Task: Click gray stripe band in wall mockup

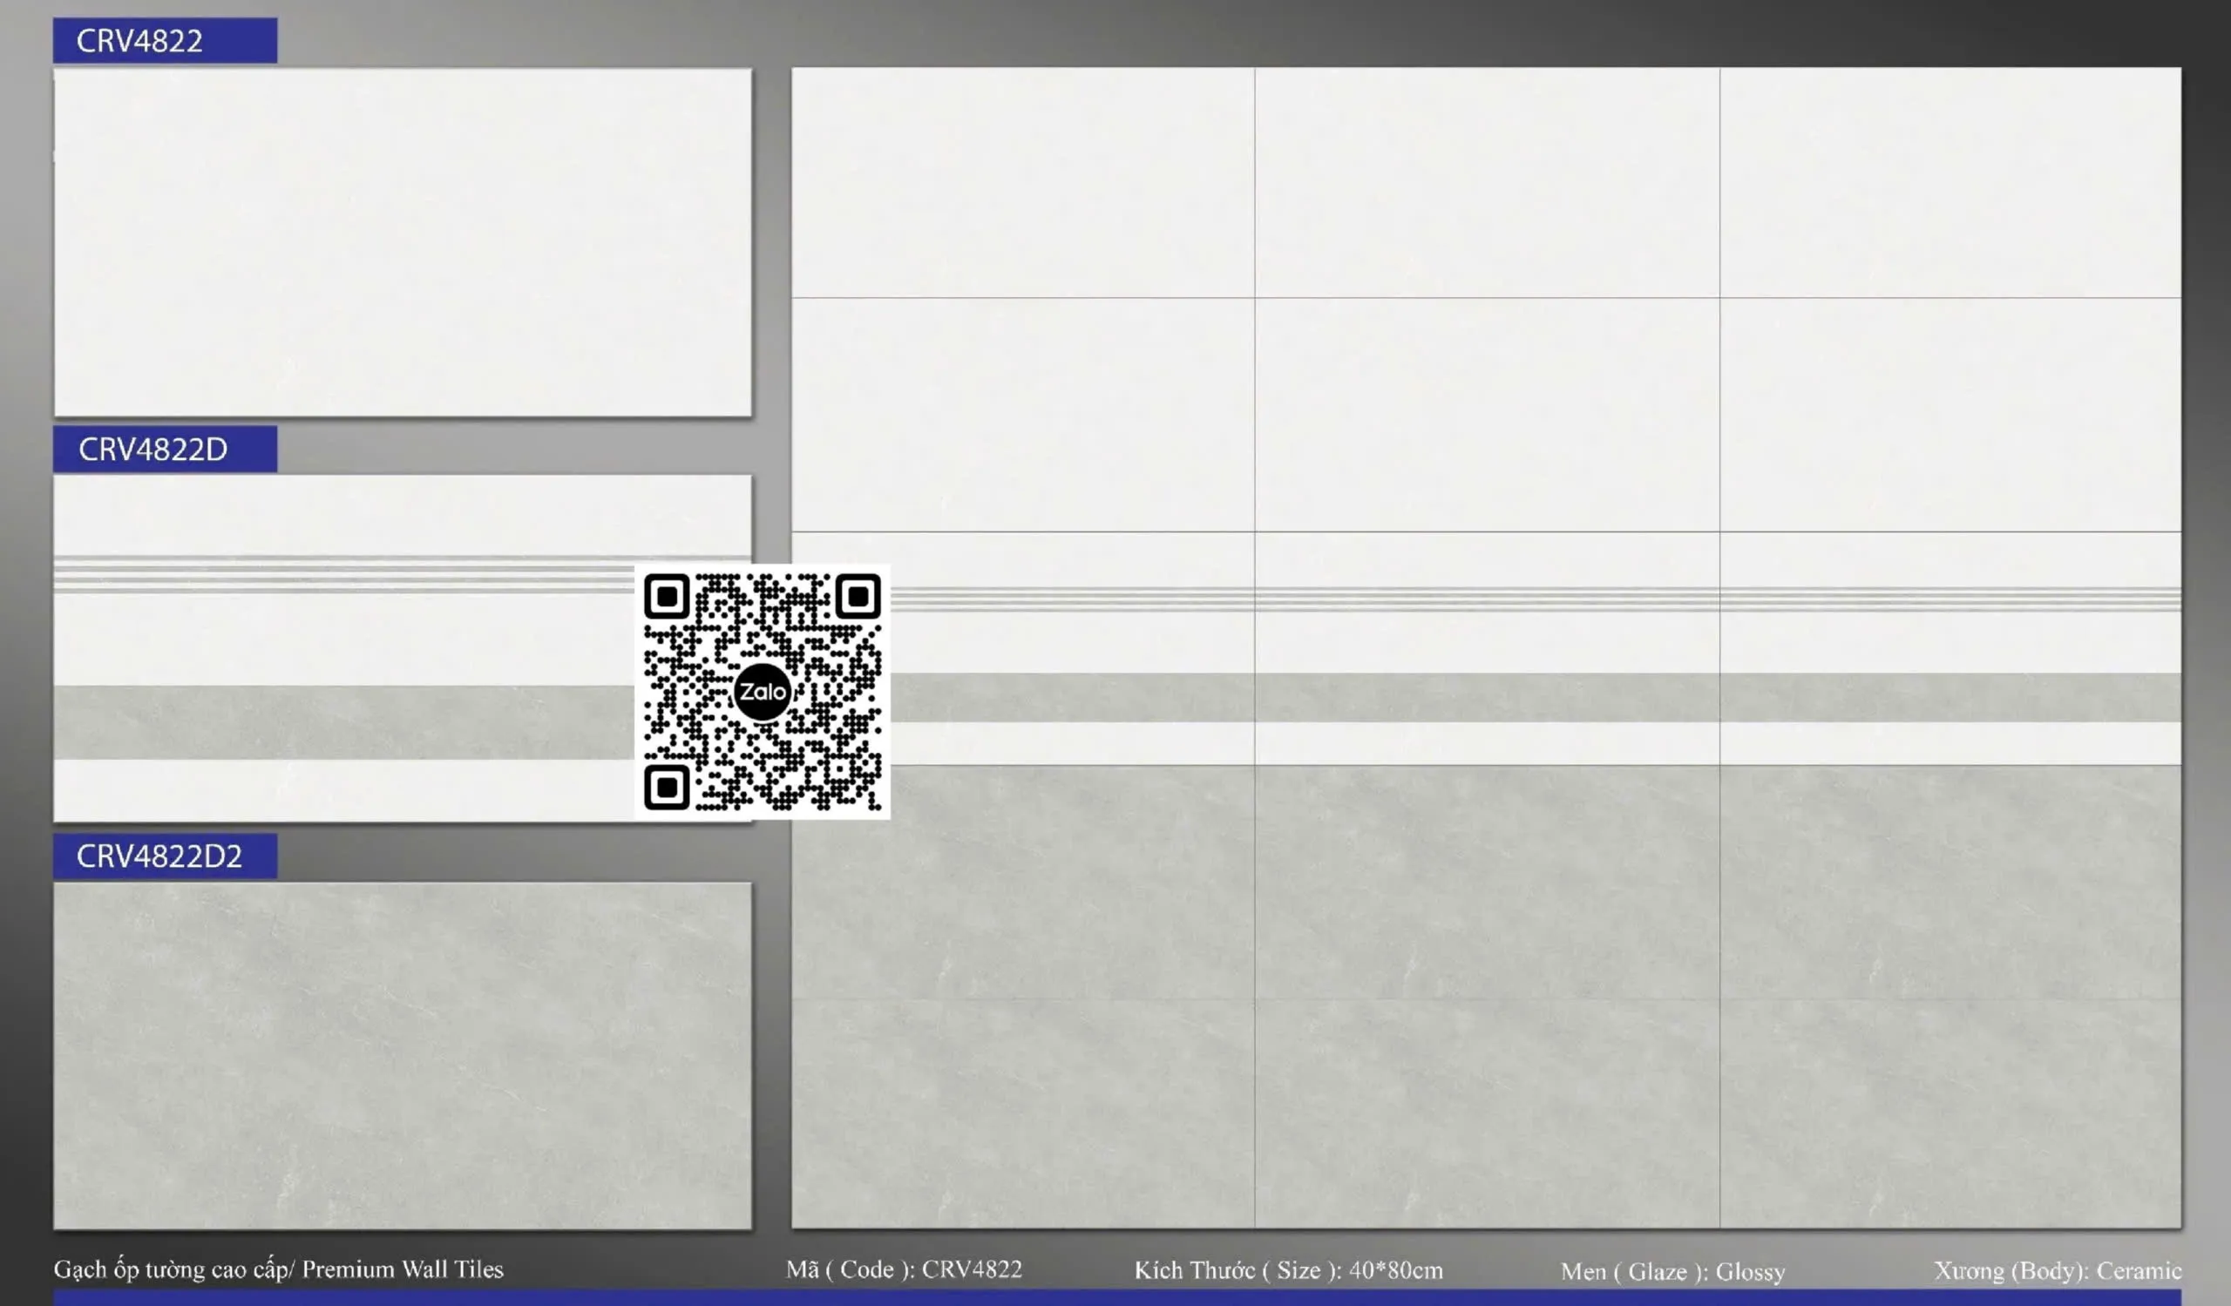Action: point(1488,697)
